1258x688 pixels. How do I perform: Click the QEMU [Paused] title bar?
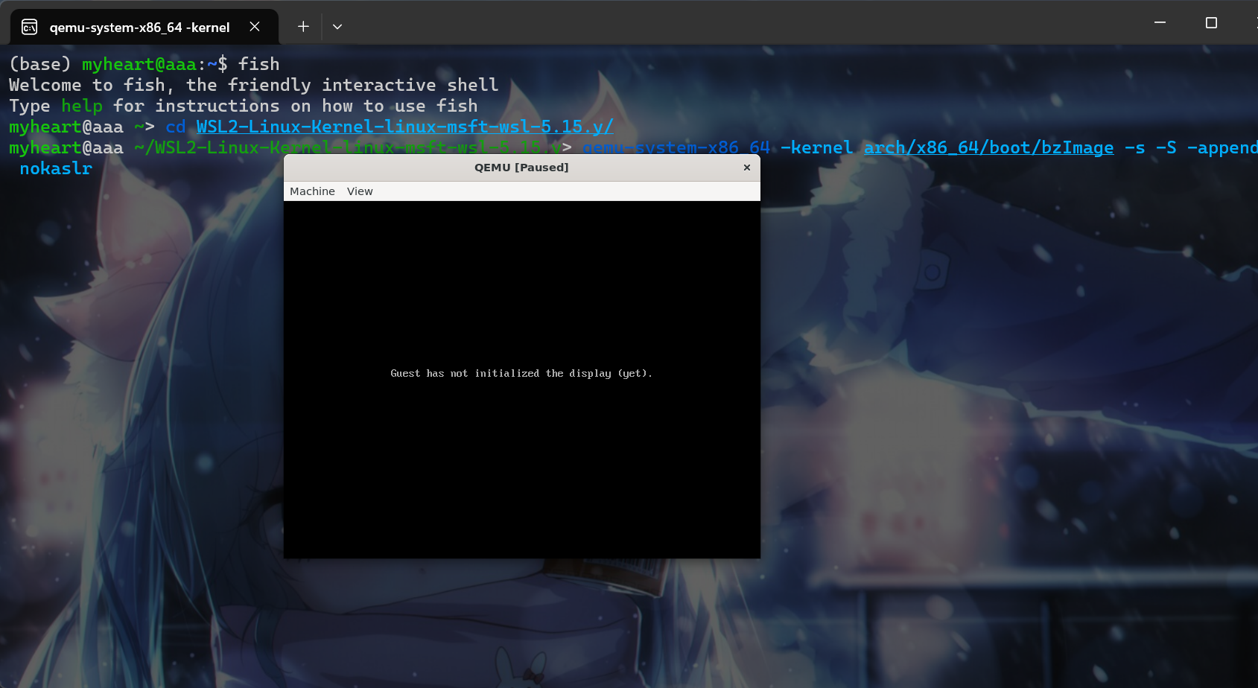[x=521, y=168]
